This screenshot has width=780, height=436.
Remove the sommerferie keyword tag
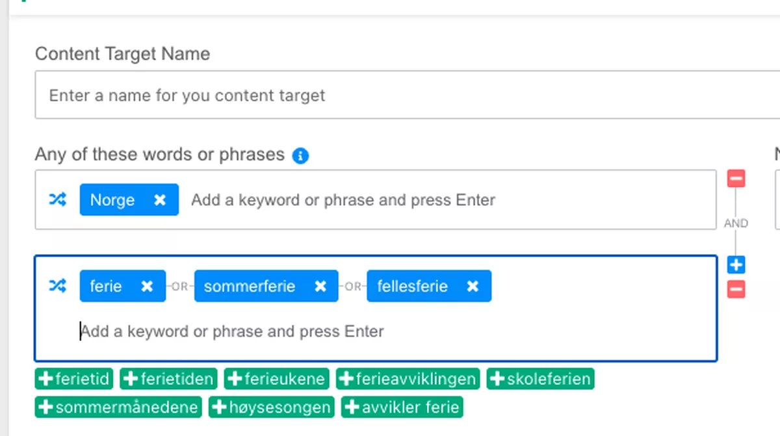(320, 287)
